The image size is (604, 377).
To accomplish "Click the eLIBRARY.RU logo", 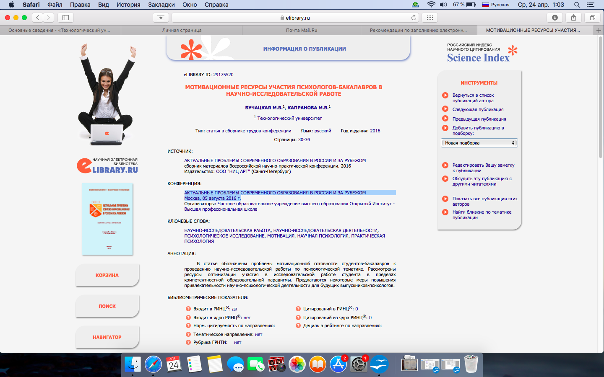I will [107, 165].
